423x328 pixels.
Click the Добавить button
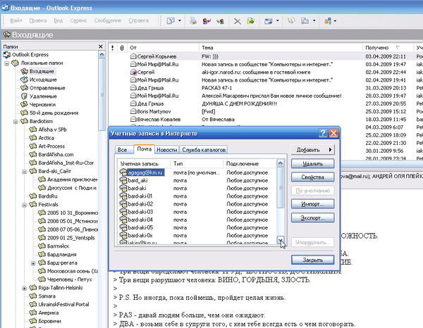coord(312,150)
